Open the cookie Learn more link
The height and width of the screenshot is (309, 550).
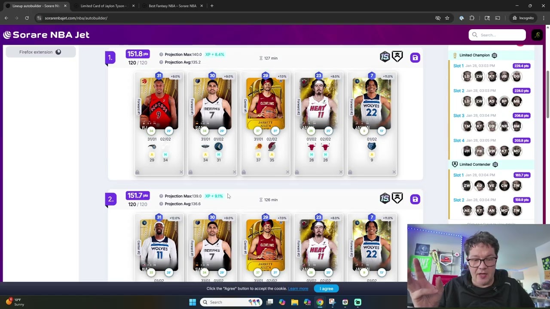tap(298, 289)
